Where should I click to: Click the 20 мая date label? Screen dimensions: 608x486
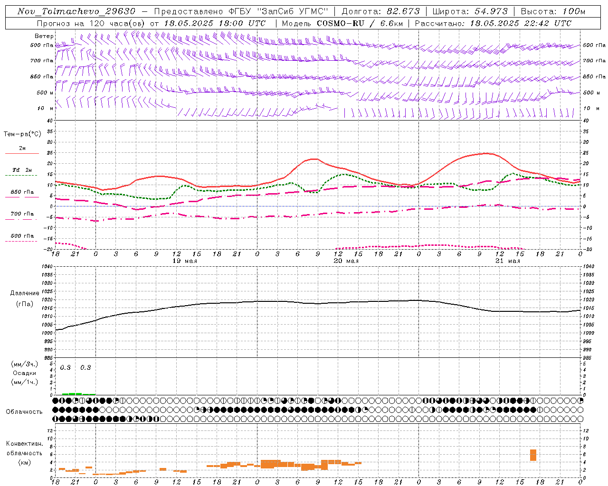click(346, 261)
